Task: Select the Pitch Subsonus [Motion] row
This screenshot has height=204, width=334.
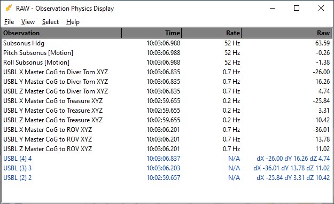Action: tap(167, 53)
